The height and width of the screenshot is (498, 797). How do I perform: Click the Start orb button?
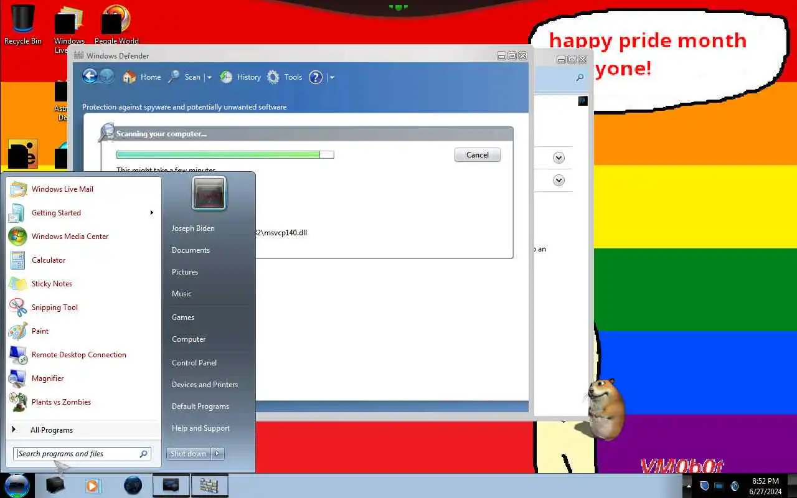(17, 485)
